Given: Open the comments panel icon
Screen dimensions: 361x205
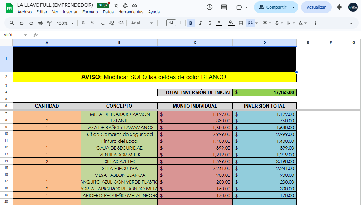Looking at the screenshot, I should click(224, 7).
